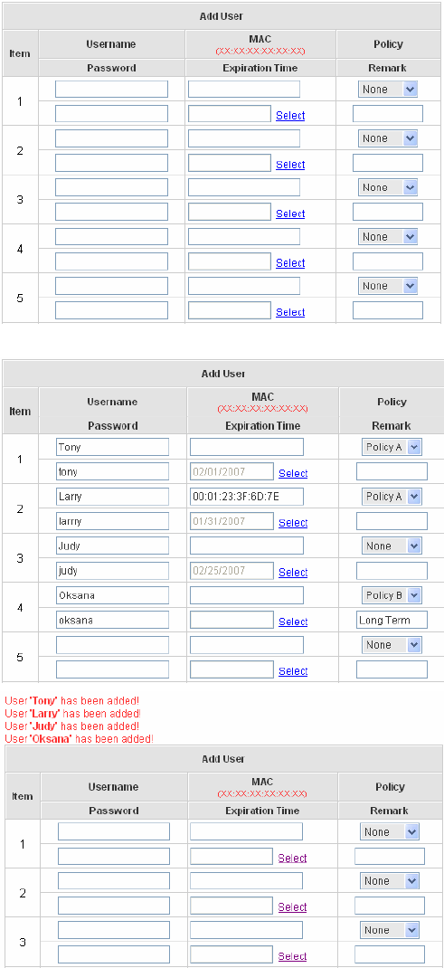Viewport: 444px width, 968px height.
Task: Open Policy A dropdown for user Larry
Action: [x=392, y=497]
